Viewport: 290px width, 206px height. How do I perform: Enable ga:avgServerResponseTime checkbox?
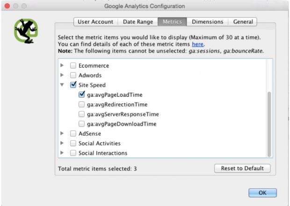tap(81, 114)
